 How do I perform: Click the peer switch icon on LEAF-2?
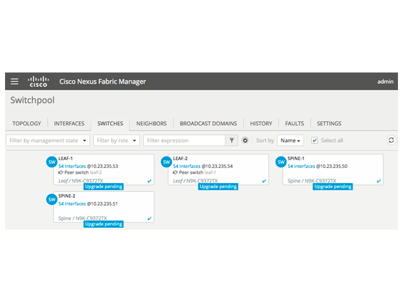(175, 172)
